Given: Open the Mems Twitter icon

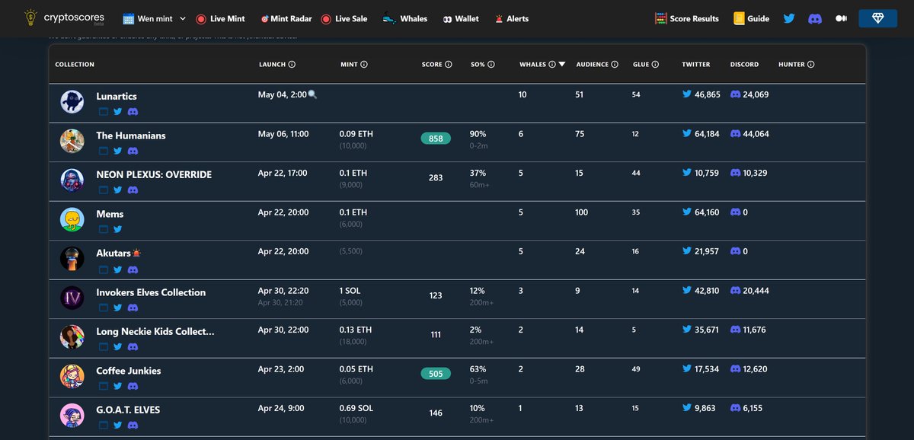Looking at the screenshot, I should (118, 229).
